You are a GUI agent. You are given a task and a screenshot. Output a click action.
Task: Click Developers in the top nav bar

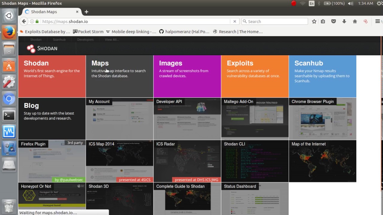[85, 40]
